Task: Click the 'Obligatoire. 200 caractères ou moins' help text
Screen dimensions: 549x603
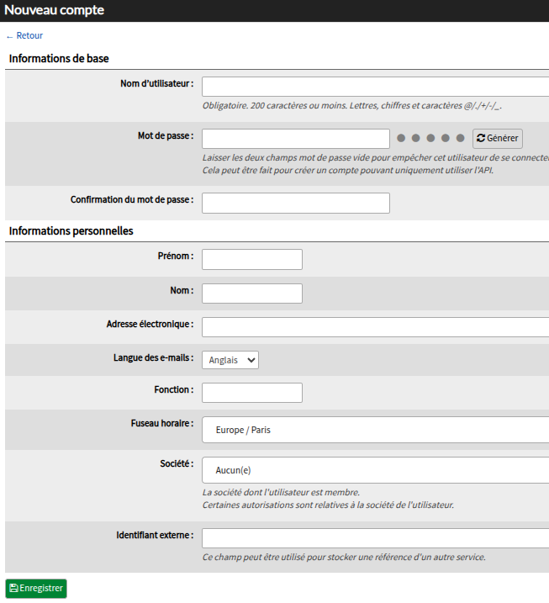Action: [x=352, y=105]
